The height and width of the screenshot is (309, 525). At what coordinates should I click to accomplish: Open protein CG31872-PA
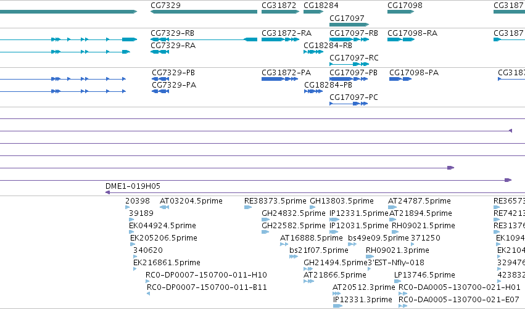(x=286, y=73)
